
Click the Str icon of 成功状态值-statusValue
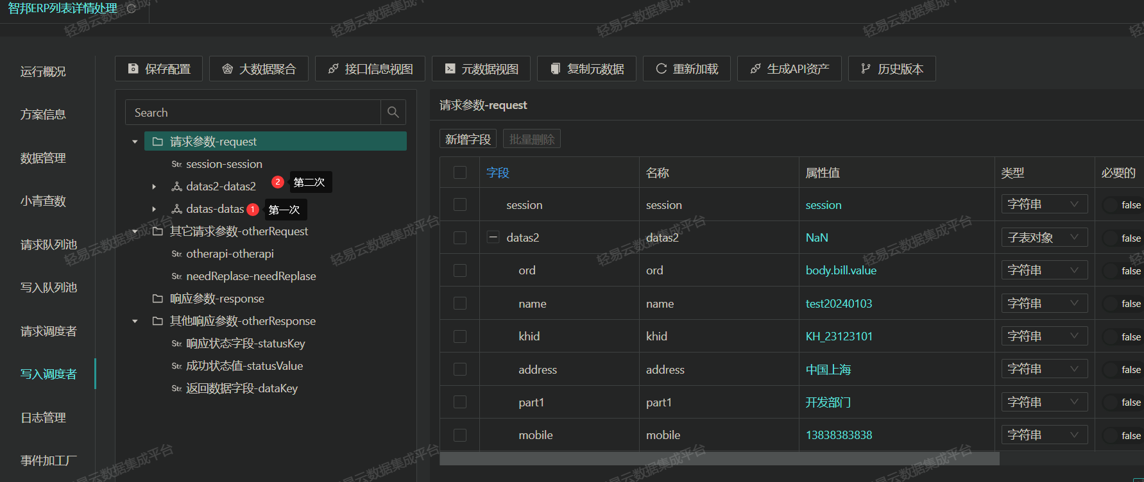tap(177, 367)
